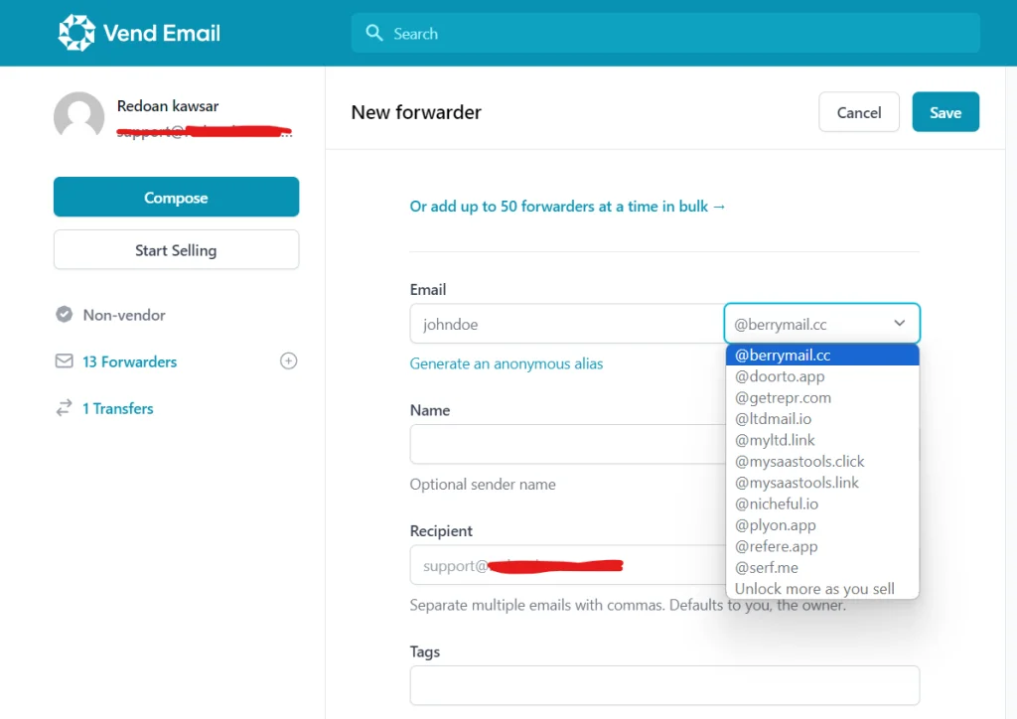The image size is (1017, 719).
Task: Click the Non-vendor checkmark badge icon
Action: coord(64,315)
